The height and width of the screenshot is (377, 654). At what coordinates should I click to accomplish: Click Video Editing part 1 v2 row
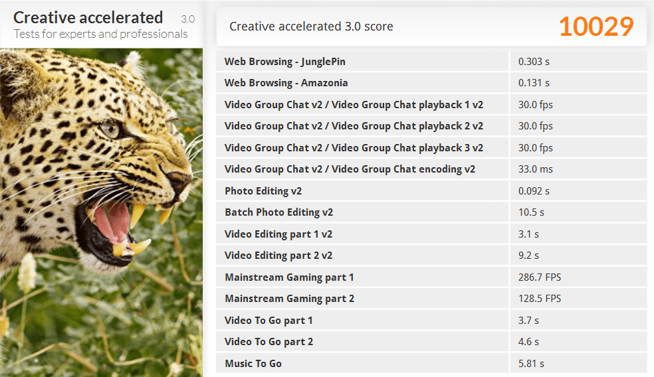point(431,234)
